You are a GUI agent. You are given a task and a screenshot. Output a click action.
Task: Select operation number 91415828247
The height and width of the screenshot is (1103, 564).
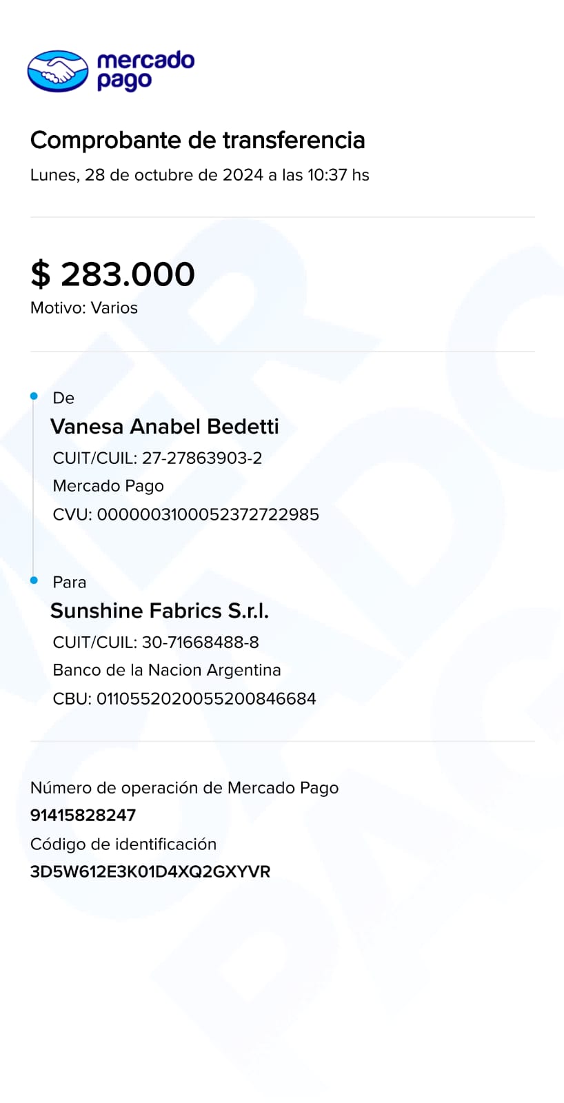(x=83, y=816)
